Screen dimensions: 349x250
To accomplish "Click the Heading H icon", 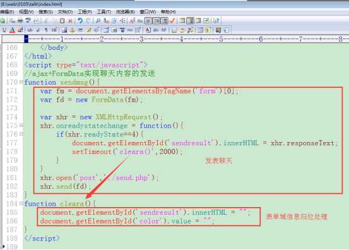I will pos(54,30).
